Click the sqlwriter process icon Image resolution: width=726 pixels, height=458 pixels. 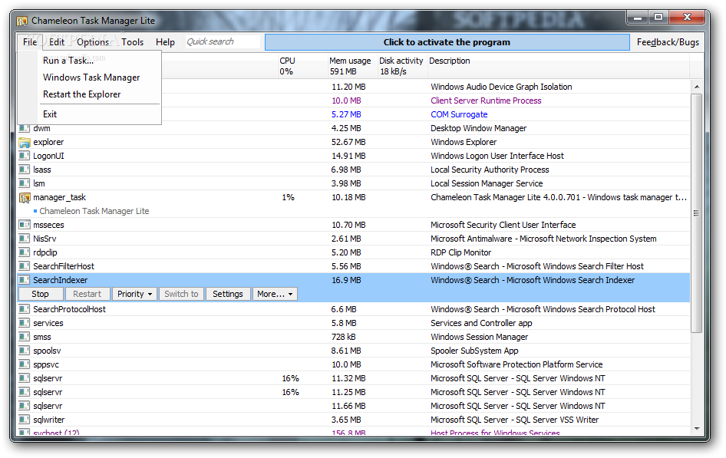(24, 420)
